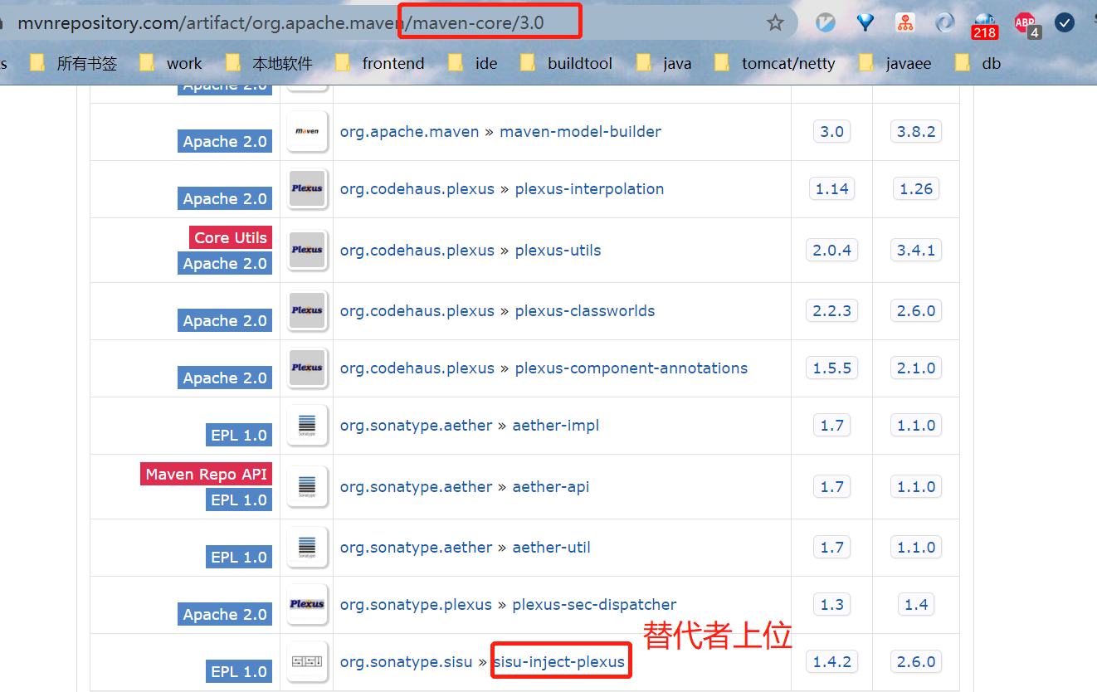Open the Vimium extension icon
The image size is (1097, 692).
[x=825, y=22]
